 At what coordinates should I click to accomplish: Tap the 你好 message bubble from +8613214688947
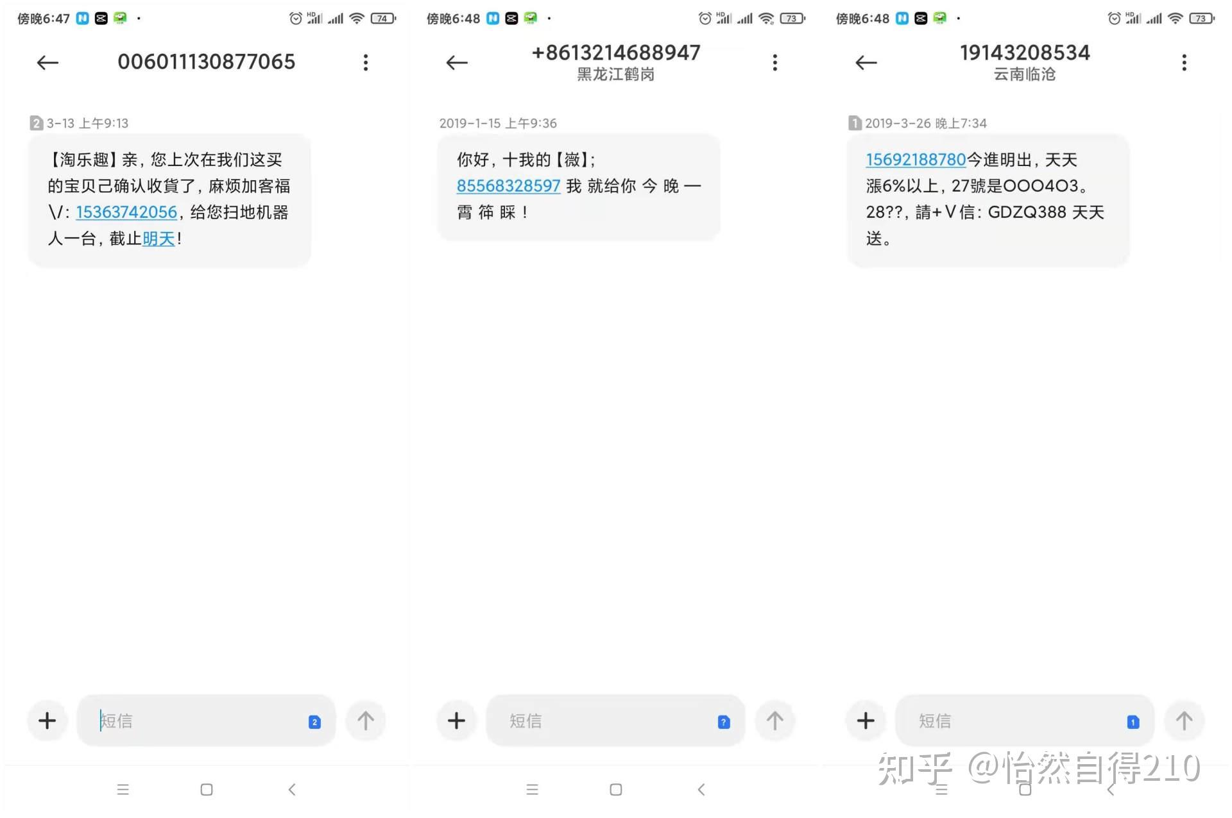click(579, 187)
